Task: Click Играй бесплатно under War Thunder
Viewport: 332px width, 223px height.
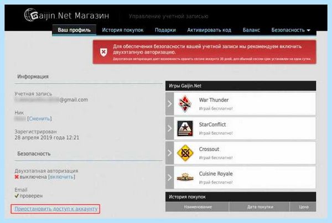Action: (216, 108)
